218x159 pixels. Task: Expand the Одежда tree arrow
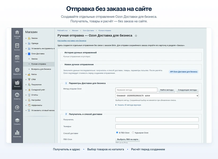(26, 43)
